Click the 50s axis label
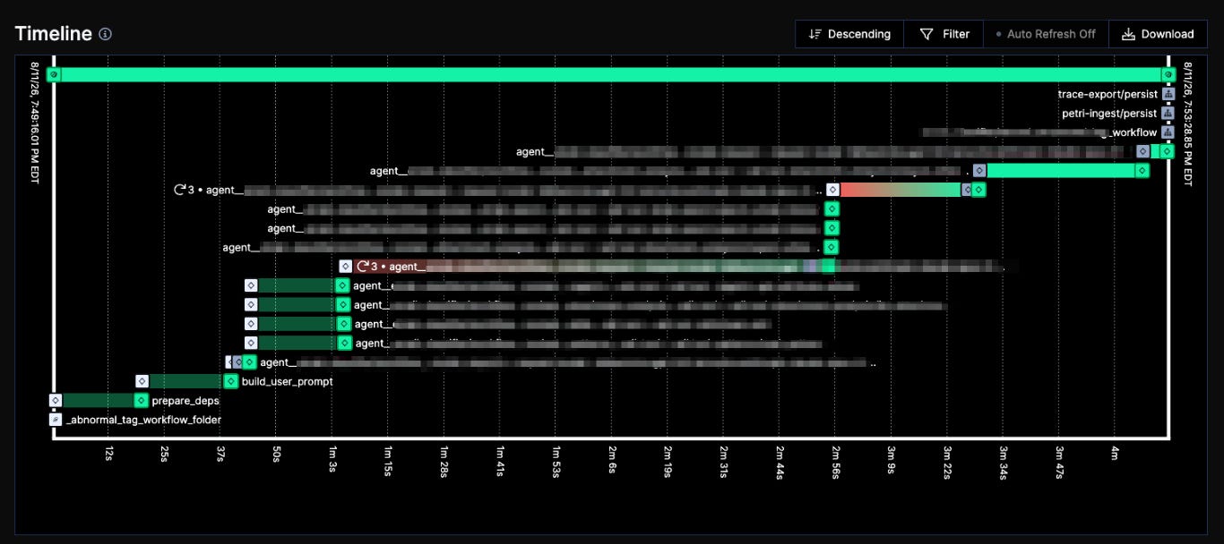Image resolution: width=1224 pixels, height=544 pixels. pyautogui.click(x=277, y=455)
